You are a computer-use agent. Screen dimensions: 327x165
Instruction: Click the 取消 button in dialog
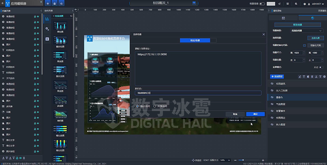(x=235, y=114)
